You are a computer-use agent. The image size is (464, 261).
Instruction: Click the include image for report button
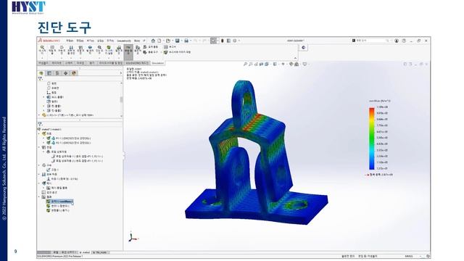click(177, 52)
